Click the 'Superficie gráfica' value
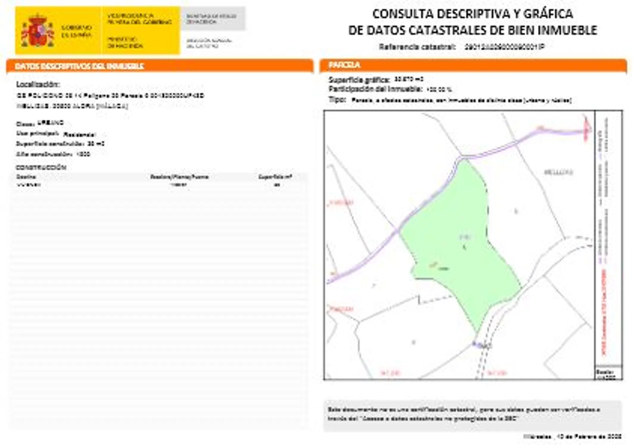 (x=409, y=79)
